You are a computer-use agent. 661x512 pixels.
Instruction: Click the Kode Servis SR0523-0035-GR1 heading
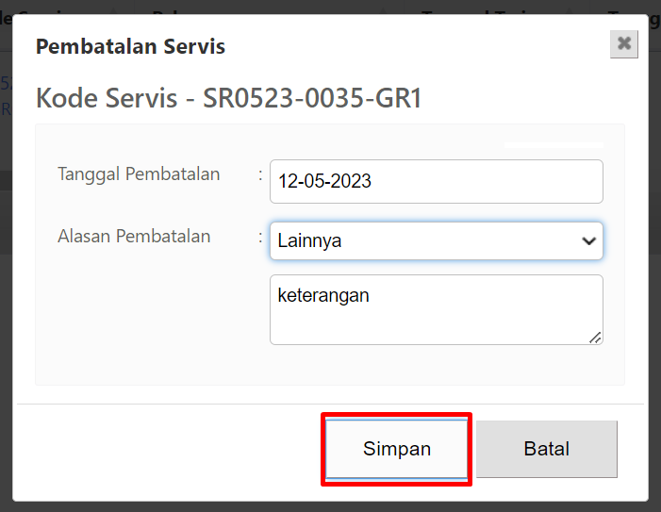229,98
